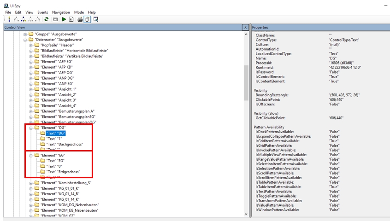Click the first tree navigation toolbar icon
Image resolution: width=390 pixels, height=221 pixels.
point(10,19)
